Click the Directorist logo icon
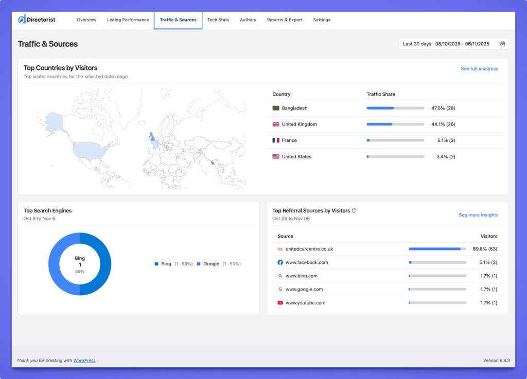This screenshot has height=379, width=527. pos(22,20)
